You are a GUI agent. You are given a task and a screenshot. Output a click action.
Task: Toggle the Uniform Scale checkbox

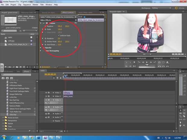(x=59, y=36)
